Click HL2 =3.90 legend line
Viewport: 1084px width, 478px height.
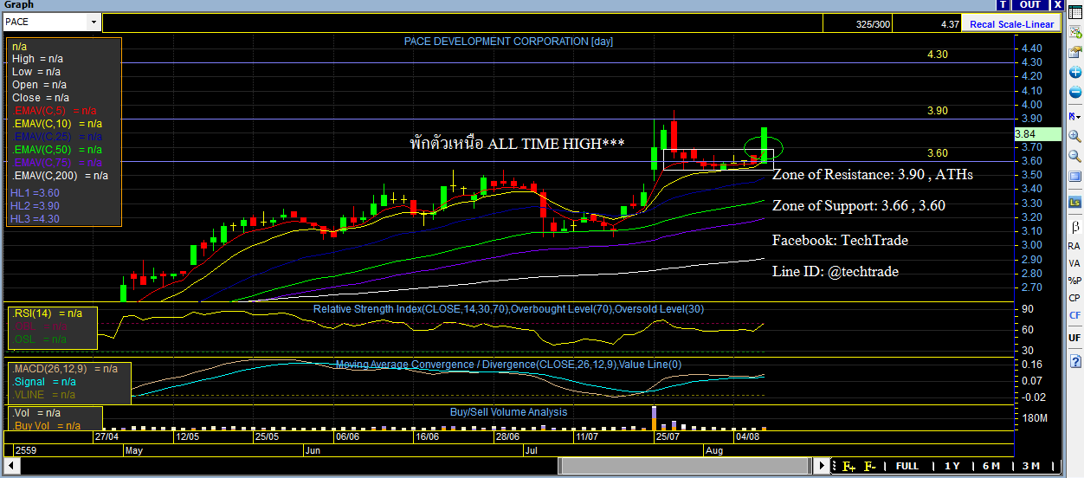(x=35, y=206)
